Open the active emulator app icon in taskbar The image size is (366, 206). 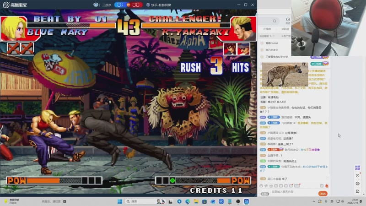pos(247,201)
